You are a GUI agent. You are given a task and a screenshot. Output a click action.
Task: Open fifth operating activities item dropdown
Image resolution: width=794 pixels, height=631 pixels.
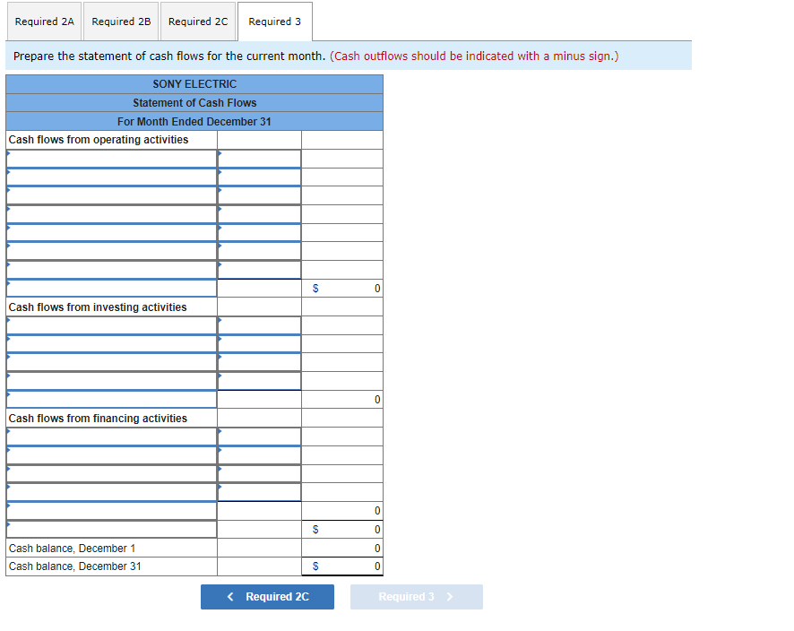112,232
